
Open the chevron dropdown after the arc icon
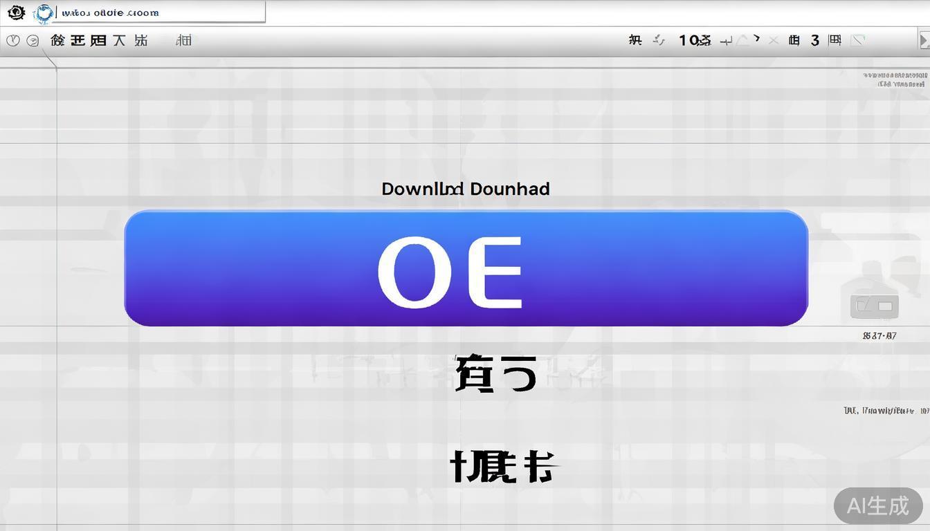click(x=756, y=39)
